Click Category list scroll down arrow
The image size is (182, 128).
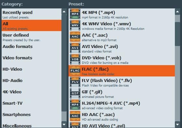[x=64, y=124]
